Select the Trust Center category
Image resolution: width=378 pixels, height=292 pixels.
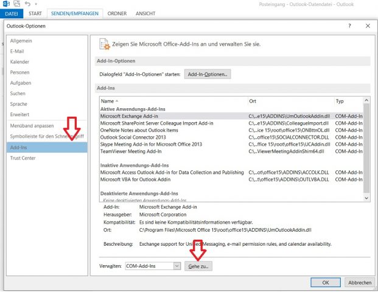click(x=23, y=159)
